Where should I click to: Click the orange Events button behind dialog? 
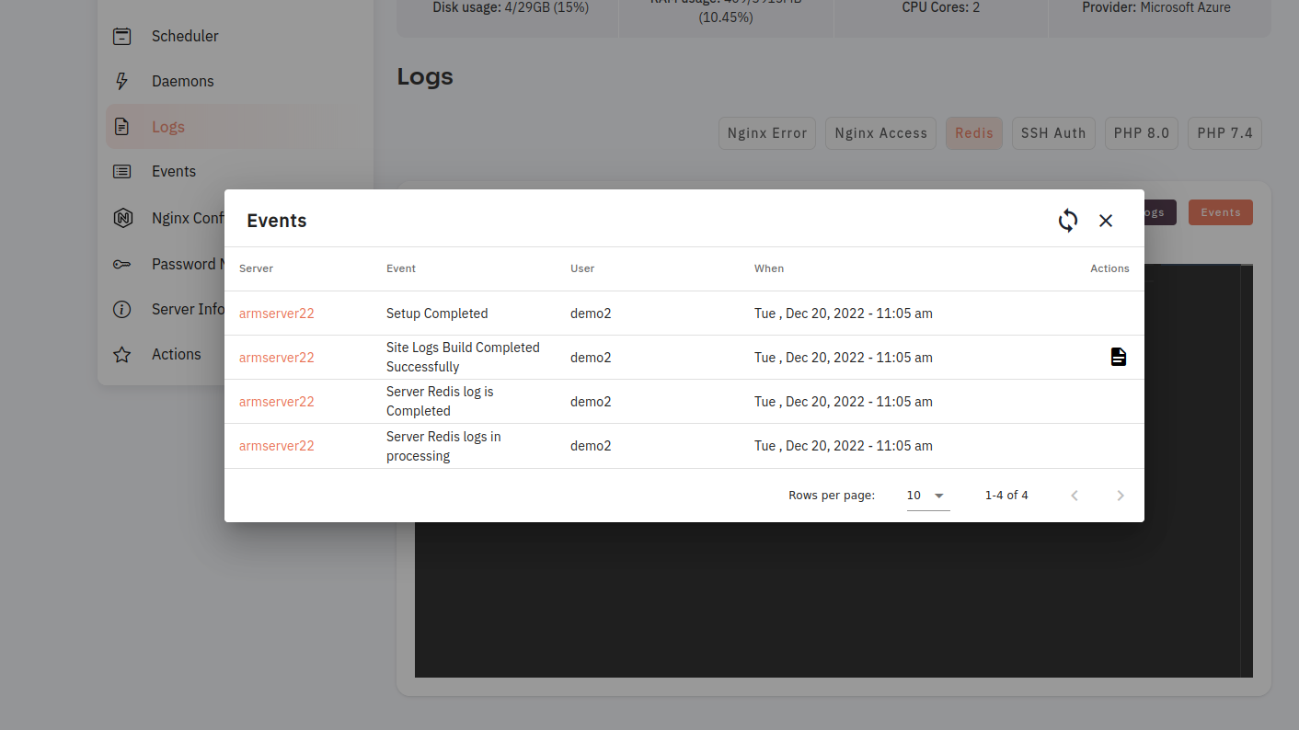(1221, 212)
